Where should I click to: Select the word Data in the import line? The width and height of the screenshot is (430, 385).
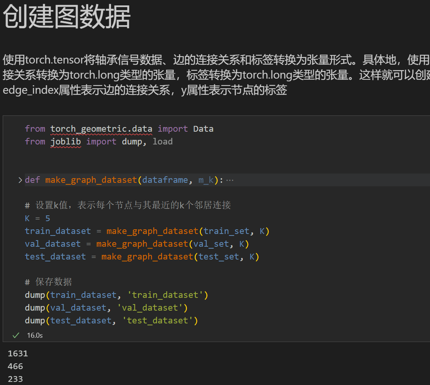click(203, 129)
